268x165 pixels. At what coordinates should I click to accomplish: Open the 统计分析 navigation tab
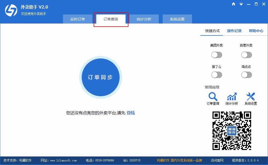[x=144, y=19]
